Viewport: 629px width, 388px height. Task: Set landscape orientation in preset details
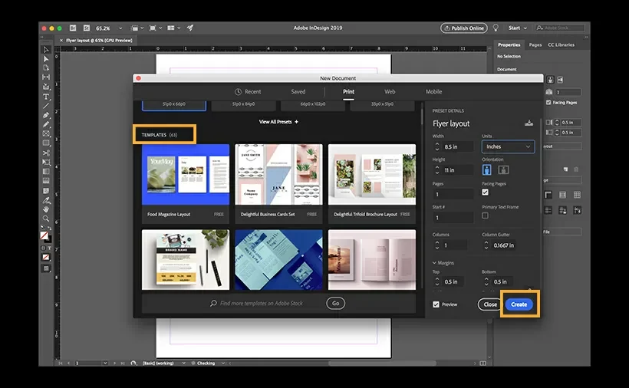click(503, 169)
